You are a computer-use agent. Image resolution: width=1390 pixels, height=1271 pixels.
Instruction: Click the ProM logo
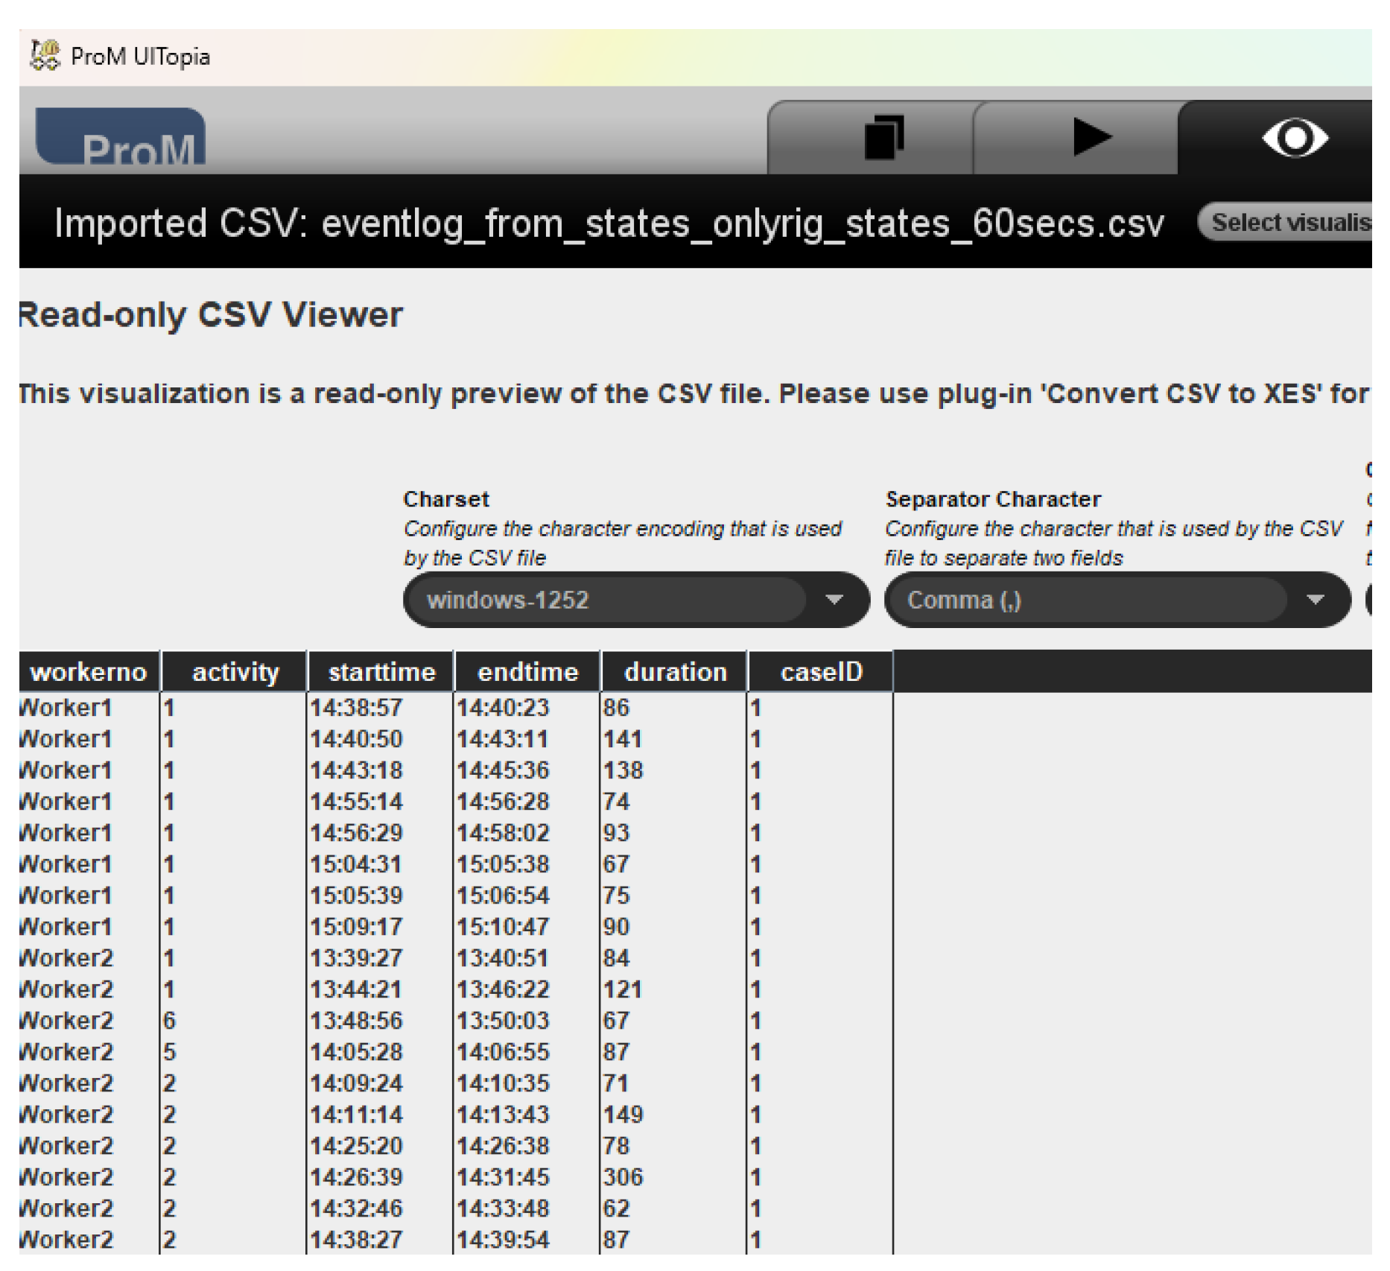(x=121, y=139)
